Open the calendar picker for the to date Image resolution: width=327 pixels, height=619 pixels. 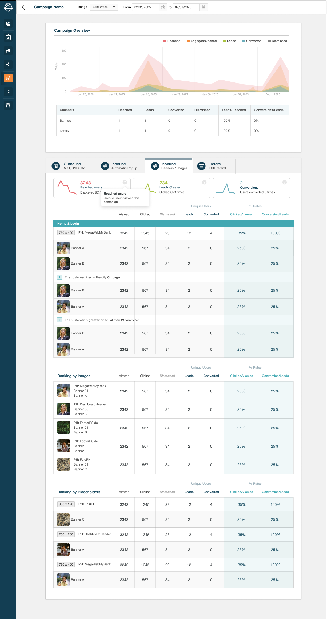[203, 7]
